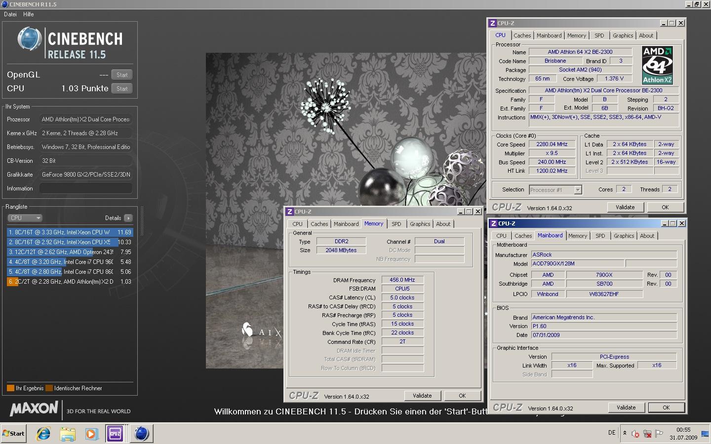711x444 pixels.
Task: Select ranking row 8C/16T @ 2.92 GHz Xeon
Action: point(70,242)
